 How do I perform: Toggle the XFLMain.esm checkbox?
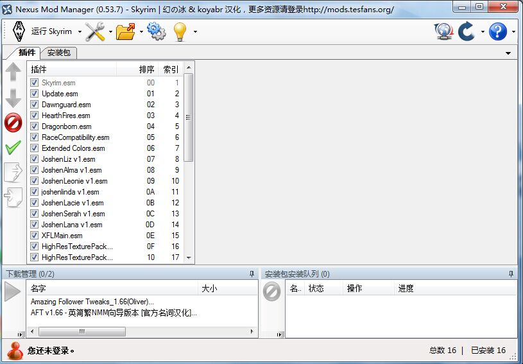(34, 236)
